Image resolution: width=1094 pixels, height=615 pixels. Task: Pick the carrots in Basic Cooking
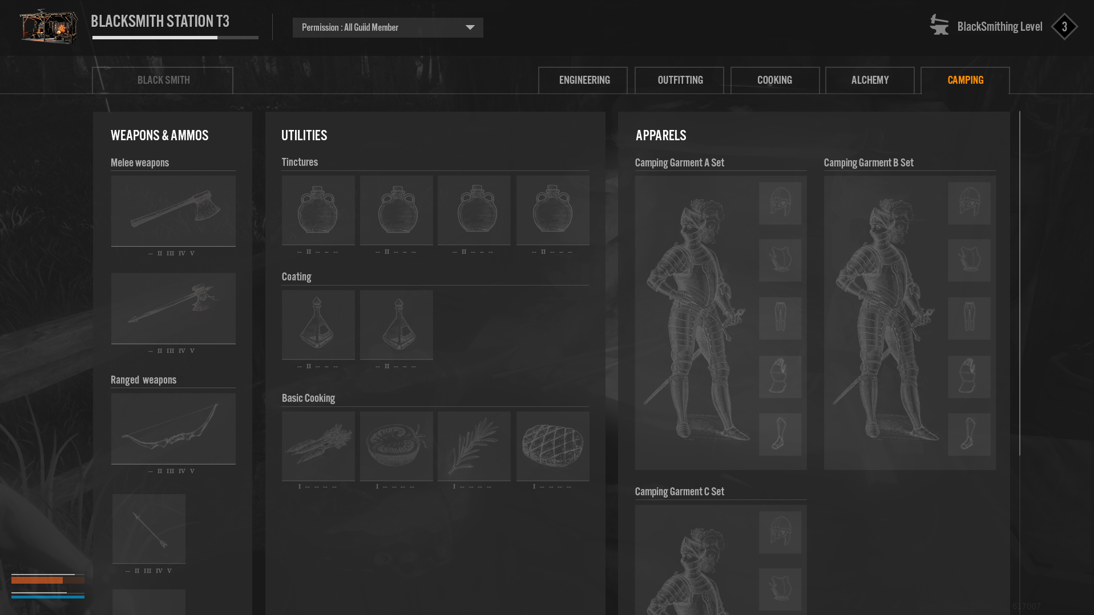318,446
